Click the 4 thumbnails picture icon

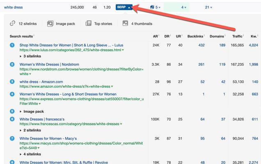point(125,23)
